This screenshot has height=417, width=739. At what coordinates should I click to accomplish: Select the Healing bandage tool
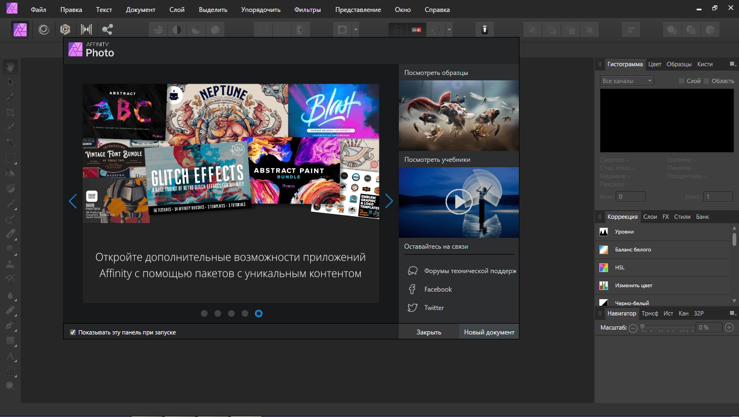[x=10, y=311]
